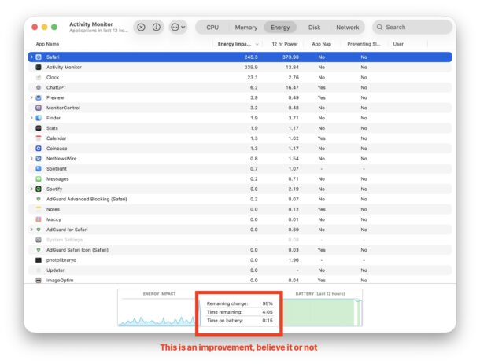
Task: Switch to the CPU tab
Action: pos(212,27)
